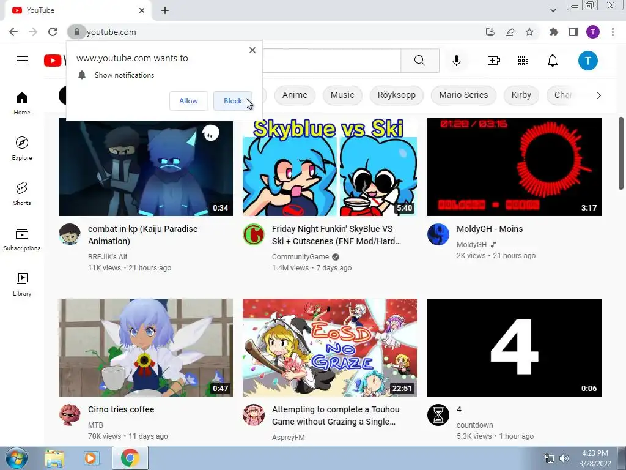The image size is (626, 470).
Task: Click the taskbar clock 4:23 PM
Action: coord(595,458)
